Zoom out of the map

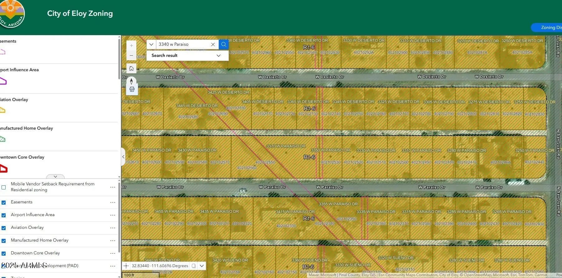pos(131,56)
